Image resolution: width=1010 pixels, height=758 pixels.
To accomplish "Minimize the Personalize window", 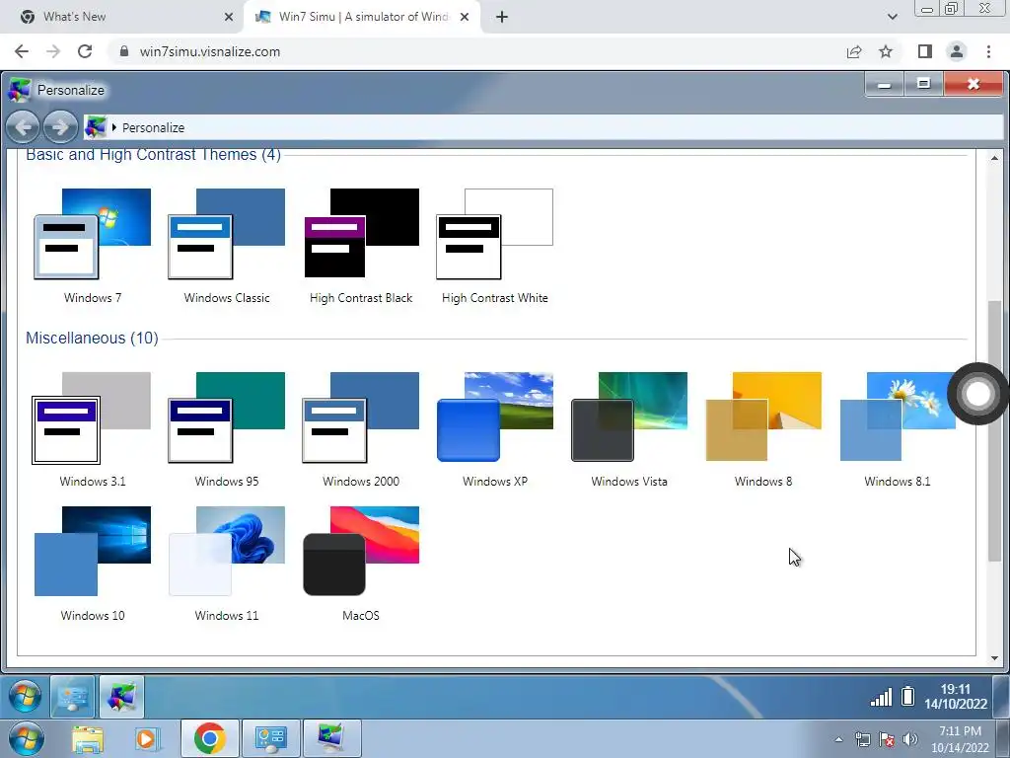I will 885,85.
